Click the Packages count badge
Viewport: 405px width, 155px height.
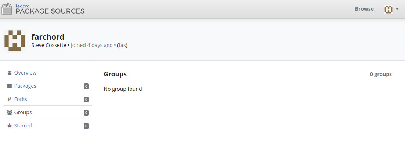86,86
